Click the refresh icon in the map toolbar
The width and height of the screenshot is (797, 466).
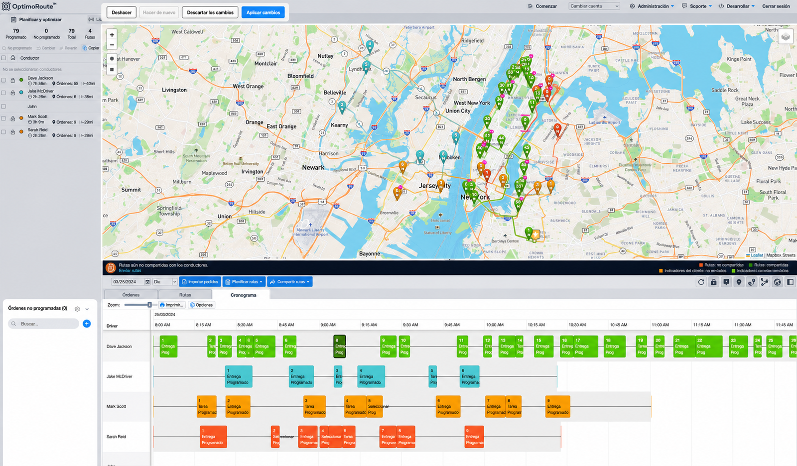point(701,282)
